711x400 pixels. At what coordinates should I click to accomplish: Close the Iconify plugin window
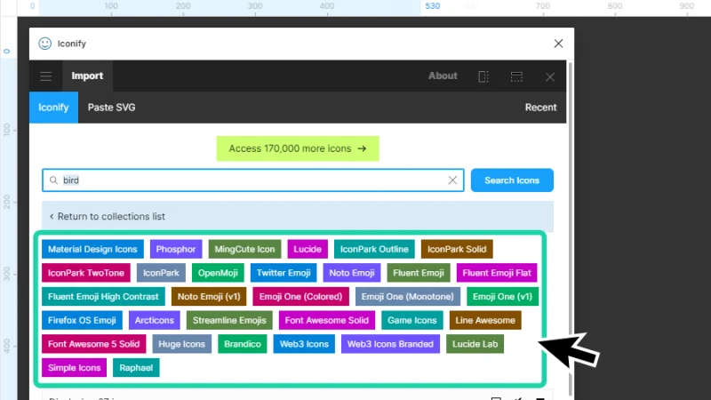coord(558,44)
